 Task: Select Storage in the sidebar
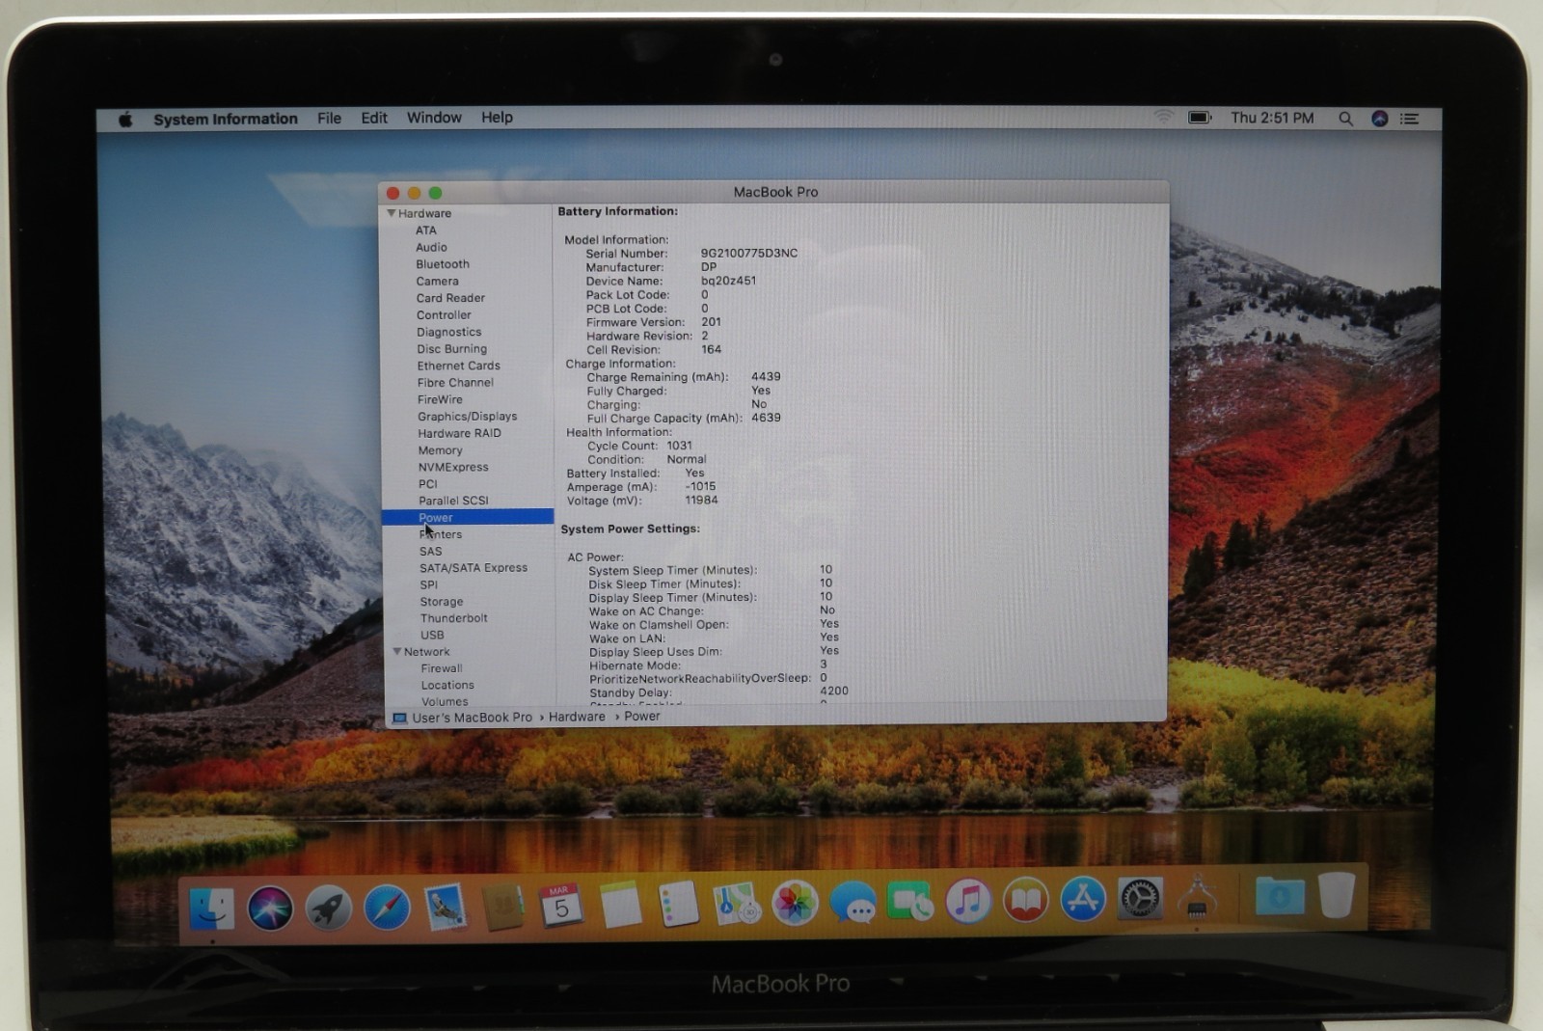[441, 602]
